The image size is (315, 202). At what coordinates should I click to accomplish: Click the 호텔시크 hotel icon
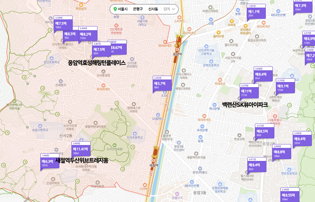(x=177, y=194)
